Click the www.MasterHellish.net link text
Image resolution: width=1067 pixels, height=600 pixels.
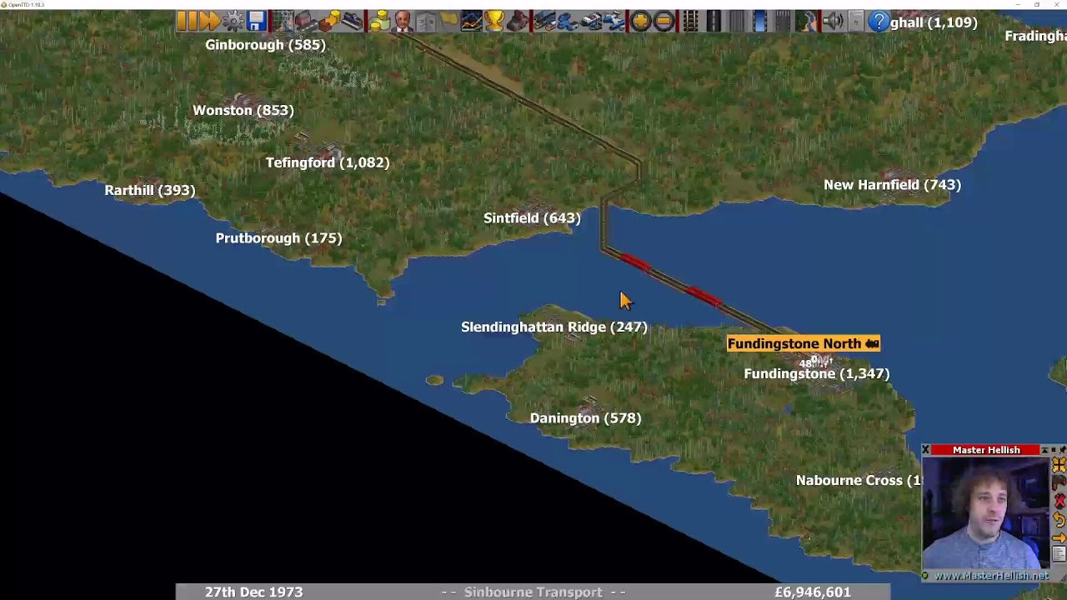click(991, 576)
